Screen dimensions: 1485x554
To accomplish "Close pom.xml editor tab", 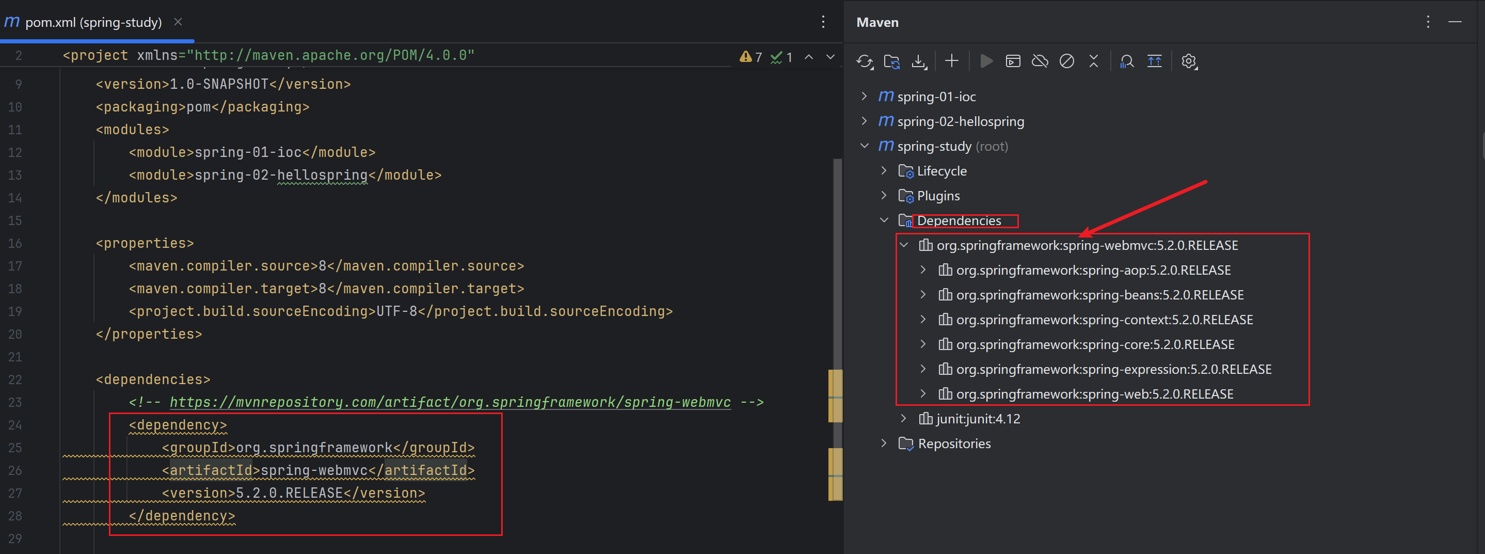I will click(x=178, y=22).
